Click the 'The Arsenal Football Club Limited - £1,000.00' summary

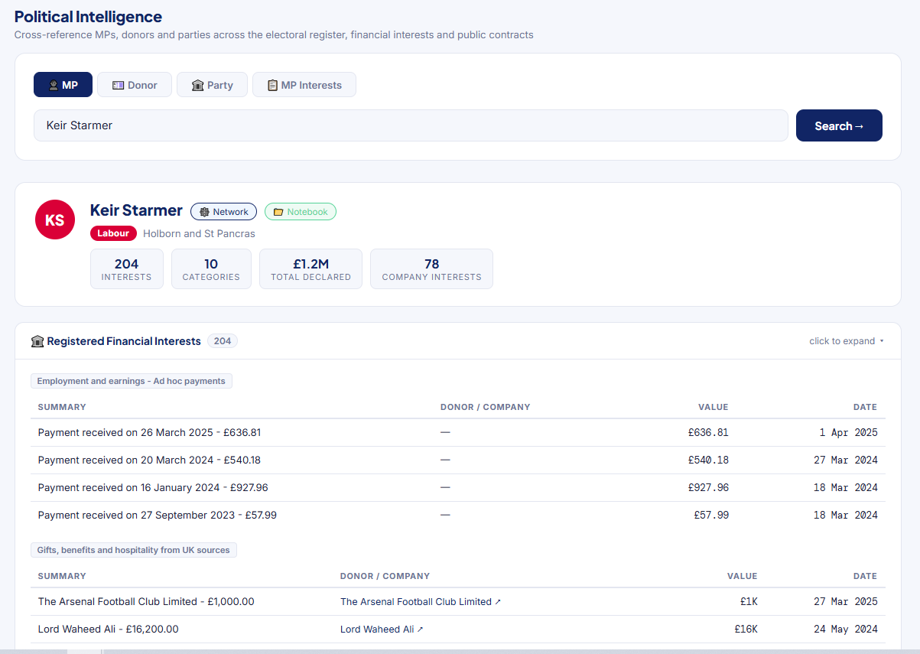(146, 602)
